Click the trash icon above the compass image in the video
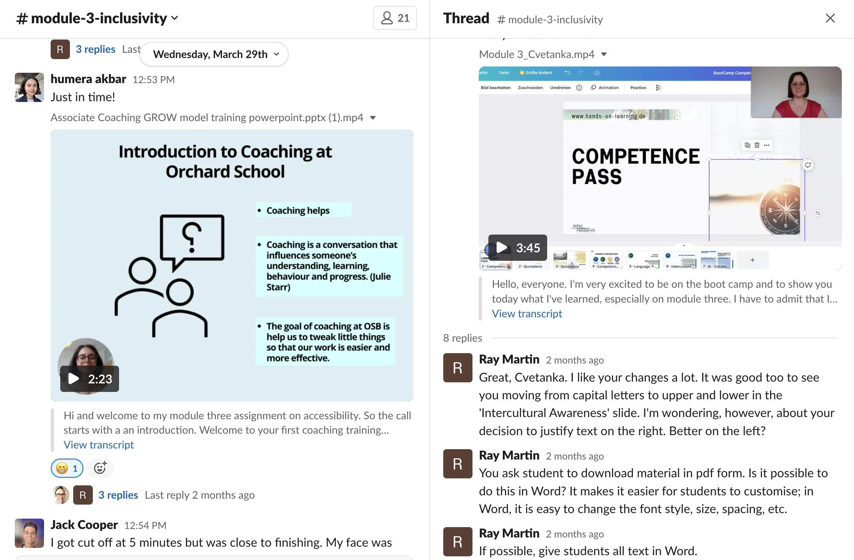This screenshot has height=560, width=854. 757,145
